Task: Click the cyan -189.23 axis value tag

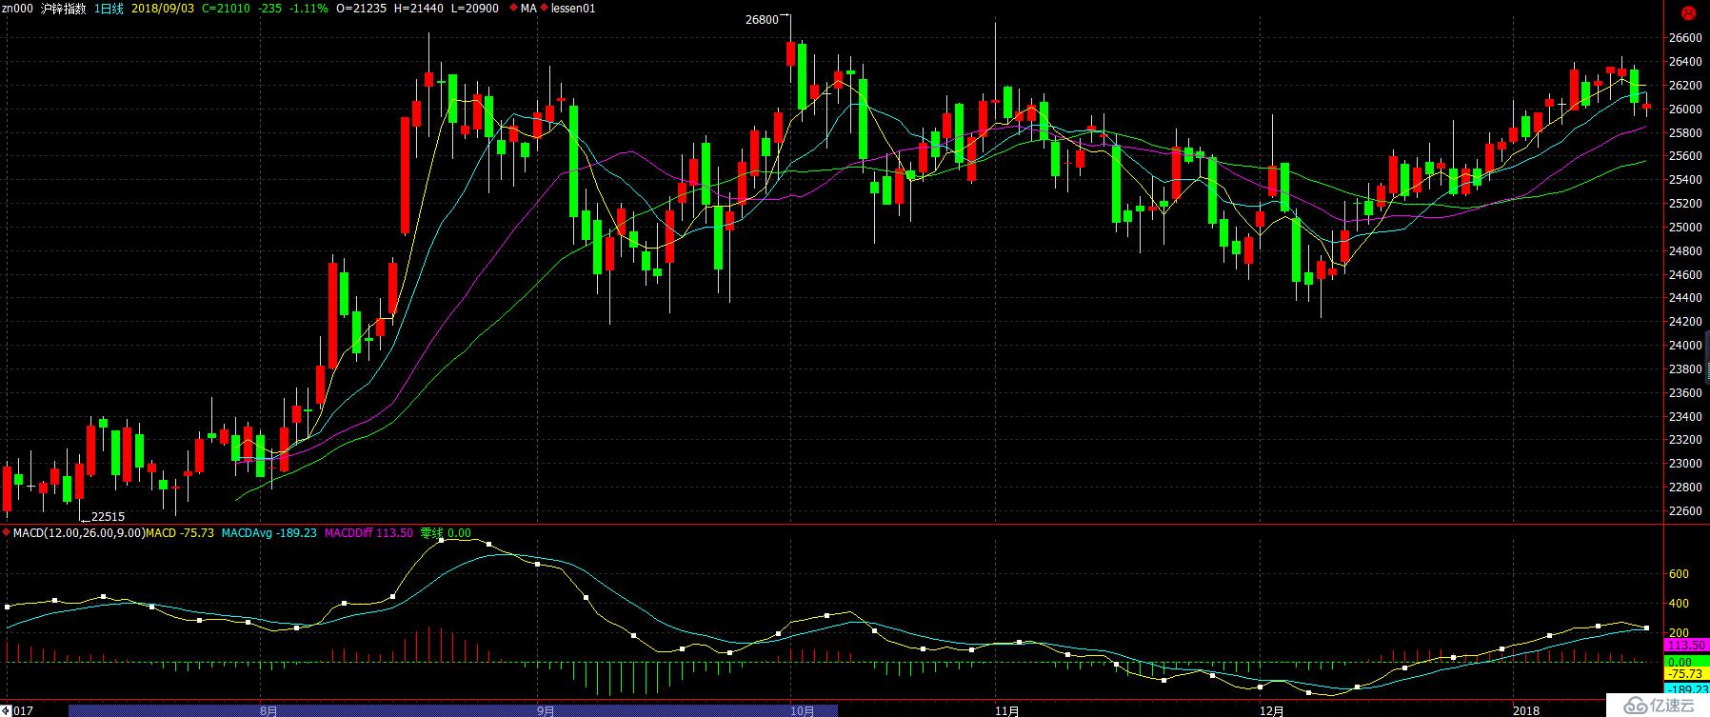Action: point(1686,689)
